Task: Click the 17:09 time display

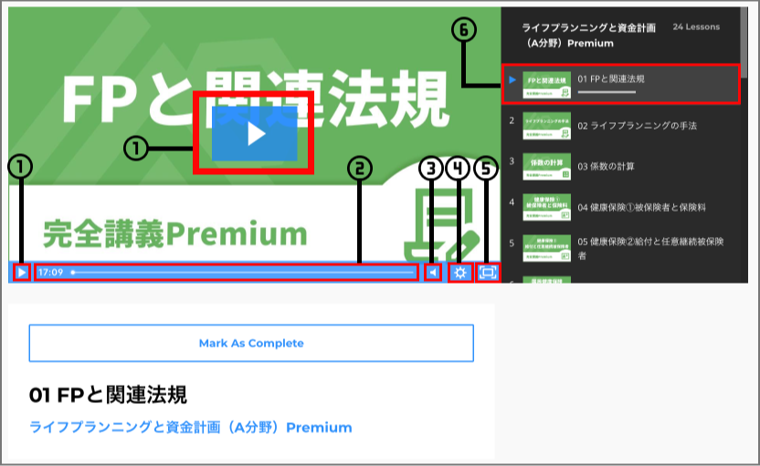Action: [50, 273]
